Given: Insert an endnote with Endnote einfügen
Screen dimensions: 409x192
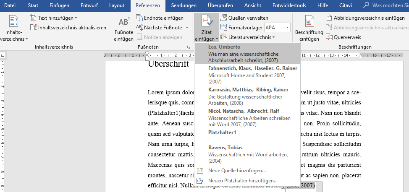Looking at the screenshot, I should [x=160, y=18].
